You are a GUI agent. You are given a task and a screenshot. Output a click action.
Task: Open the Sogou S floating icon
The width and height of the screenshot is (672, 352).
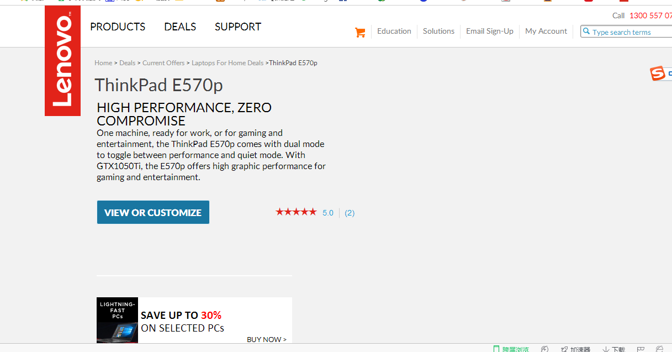[658, 73]
